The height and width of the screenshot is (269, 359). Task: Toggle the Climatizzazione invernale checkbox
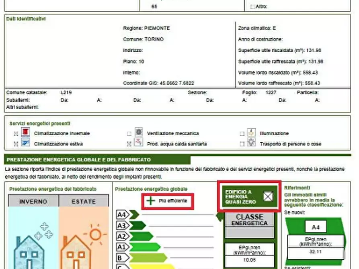pyautogui.click(x=16, y=134)
